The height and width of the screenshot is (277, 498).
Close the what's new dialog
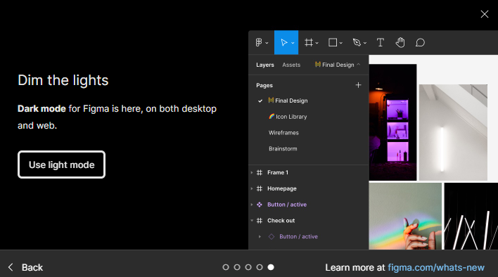point(485,14)
